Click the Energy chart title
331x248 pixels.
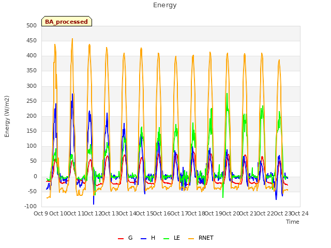tap(164, 5)
